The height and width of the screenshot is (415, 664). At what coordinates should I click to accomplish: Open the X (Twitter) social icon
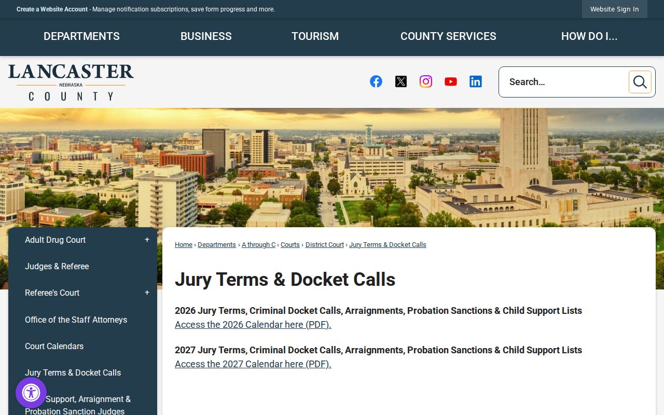click(x=401, y=81)
